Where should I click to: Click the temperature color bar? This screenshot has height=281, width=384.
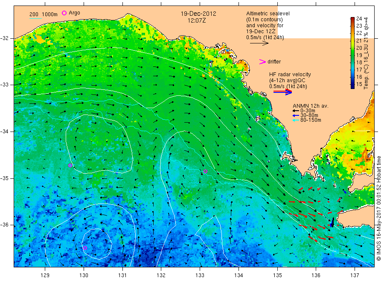click(352, 53)
